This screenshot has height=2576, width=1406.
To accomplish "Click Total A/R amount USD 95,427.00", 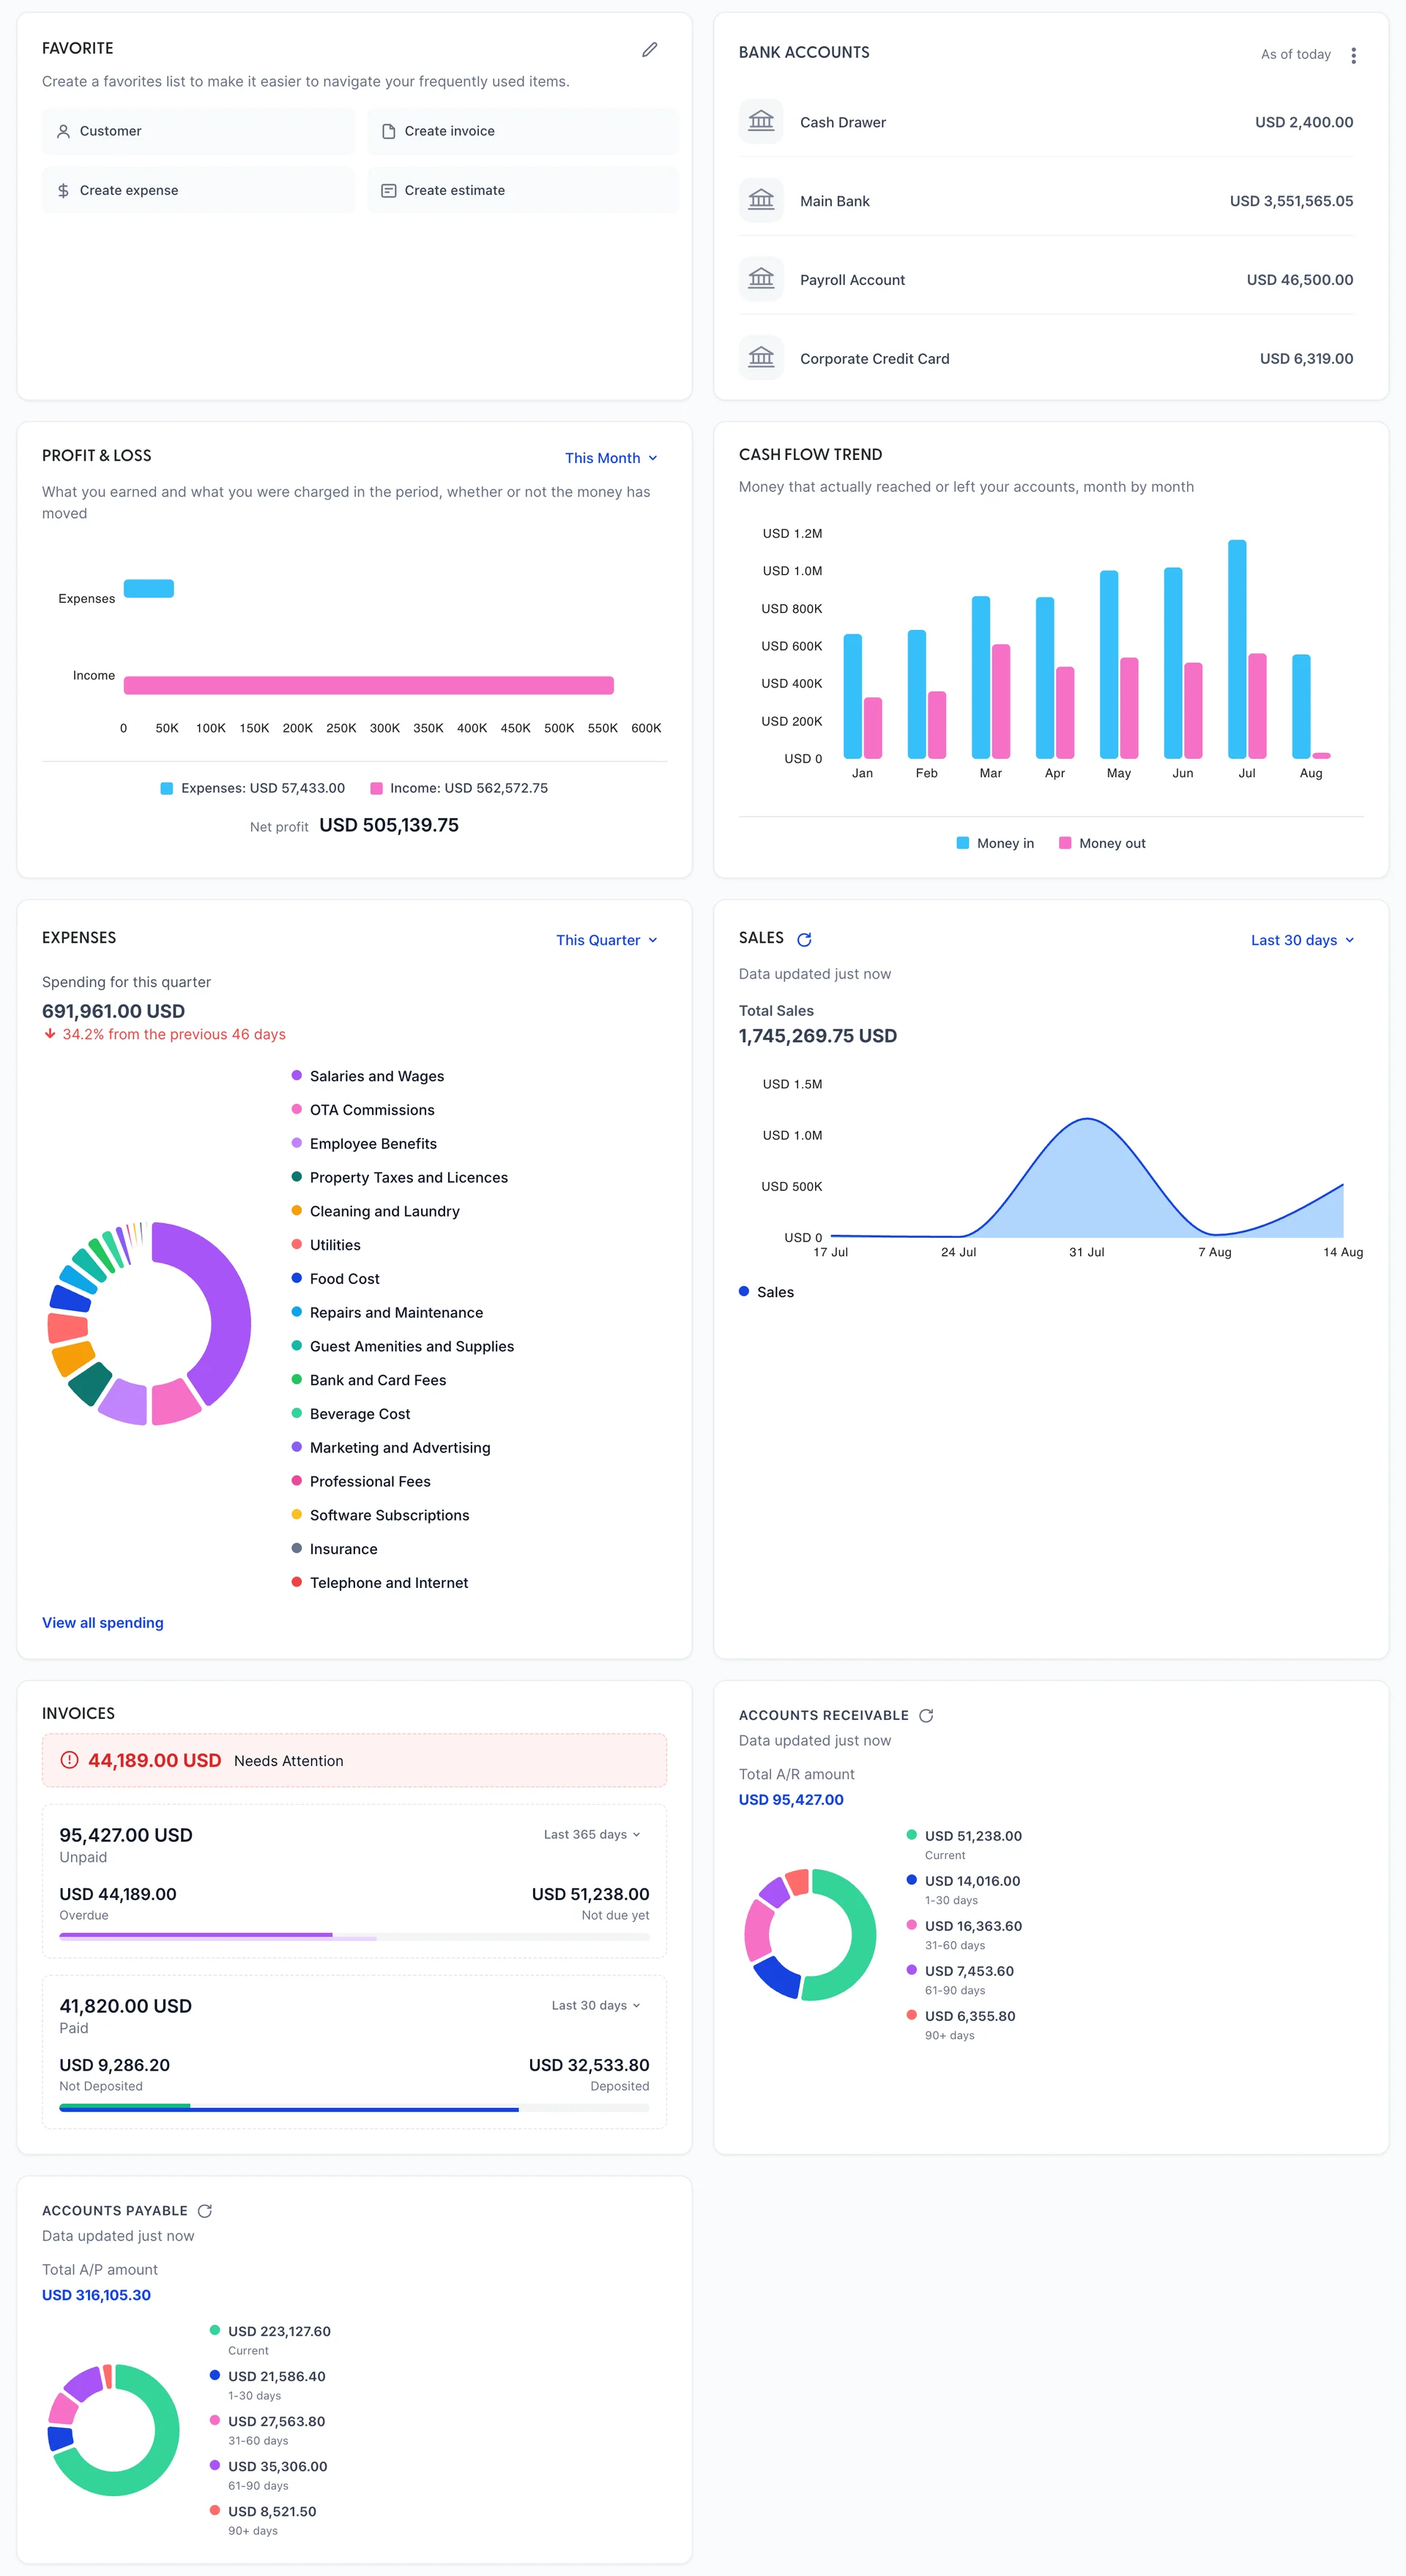I will coord(791,1799).
